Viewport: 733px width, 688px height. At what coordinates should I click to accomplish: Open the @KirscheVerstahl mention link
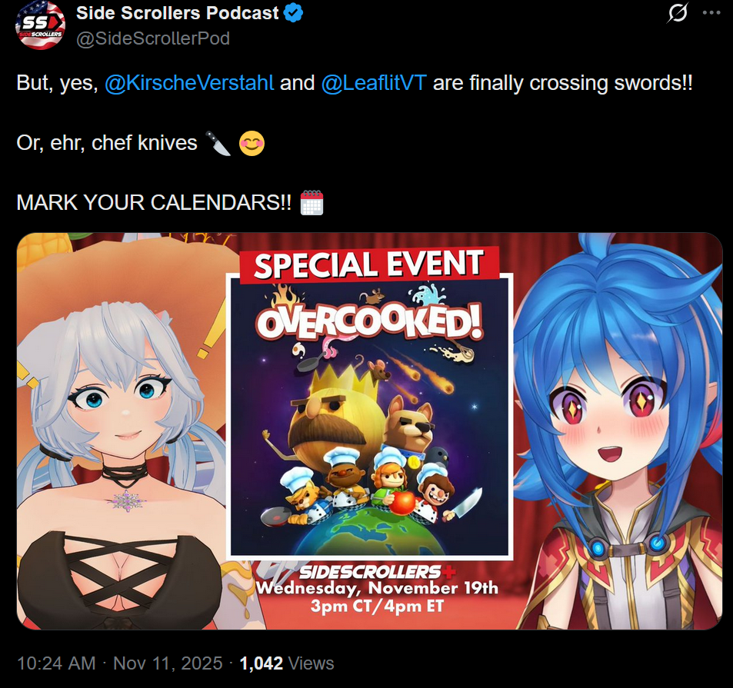coord(189,83)
